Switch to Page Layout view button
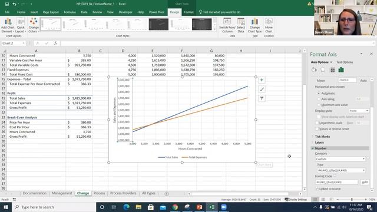The height and width of the screenshot is (212, 377). [323, 200]
